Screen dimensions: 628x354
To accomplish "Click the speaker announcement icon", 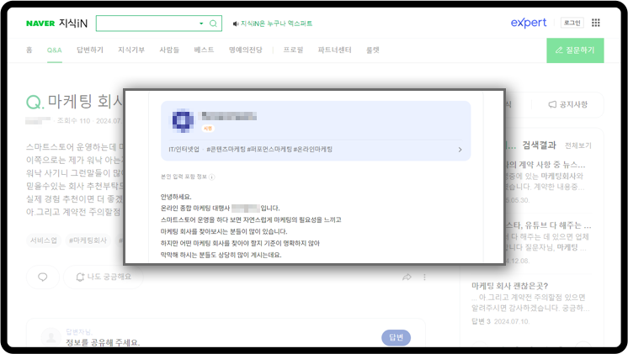I will point(236,24).
